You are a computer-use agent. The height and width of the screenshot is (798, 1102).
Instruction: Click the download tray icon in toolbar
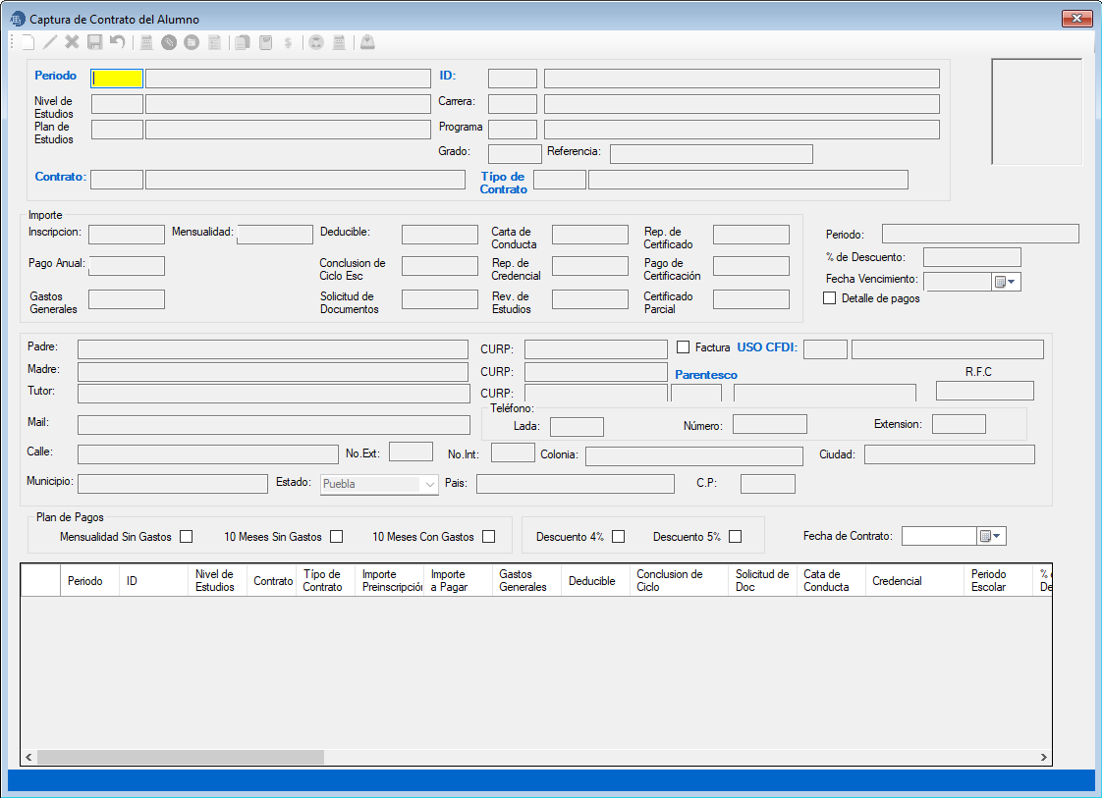(367, 42)
